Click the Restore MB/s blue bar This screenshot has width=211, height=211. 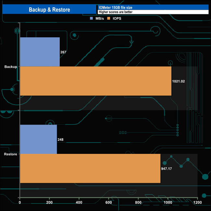pos(38,139)
